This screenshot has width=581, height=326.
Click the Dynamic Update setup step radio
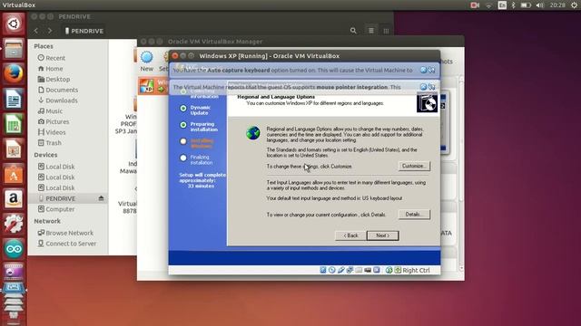tap(183, 109)
